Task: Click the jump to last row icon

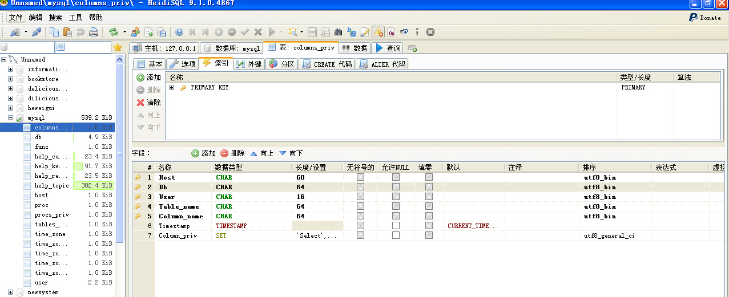Action: pos(206,32)
